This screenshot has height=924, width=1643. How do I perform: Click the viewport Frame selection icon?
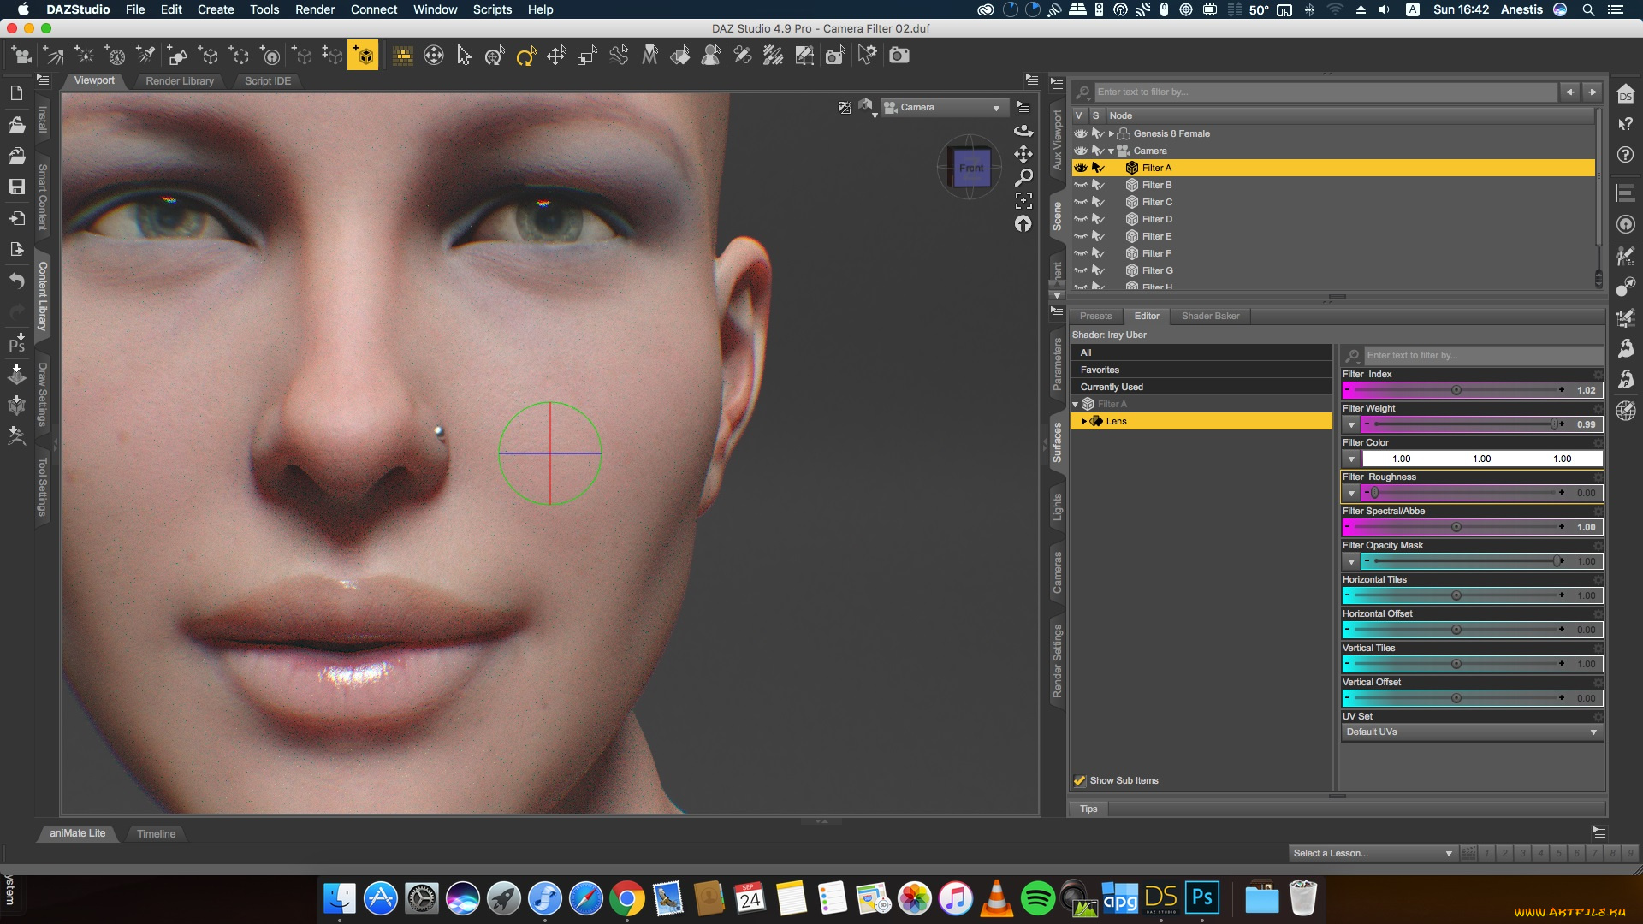1023,200
